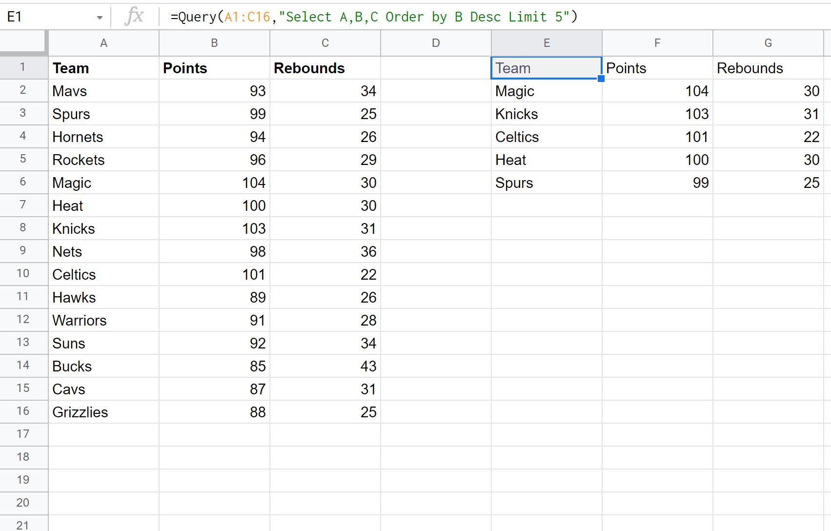This screenshot has height=531, width=831.
Task: Click the Points value 85 for Bucks
Action: [215, 366]
